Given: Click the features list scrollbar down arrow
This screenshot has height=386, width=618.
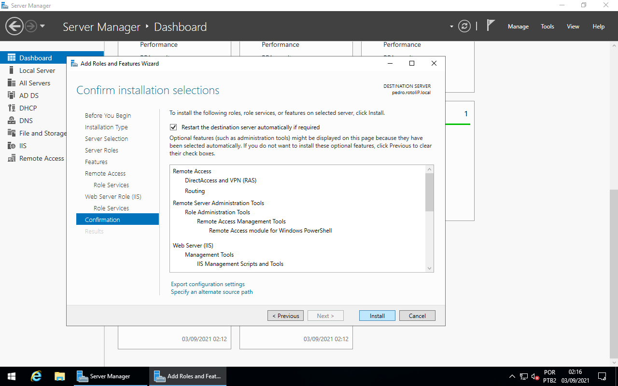Looking at the screenshot, I should [x=429, y=267].
